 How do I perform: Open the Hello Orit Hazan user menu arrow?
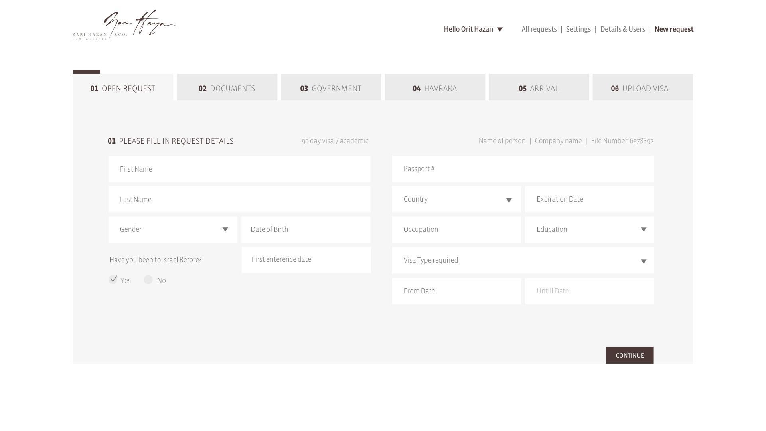499,29
